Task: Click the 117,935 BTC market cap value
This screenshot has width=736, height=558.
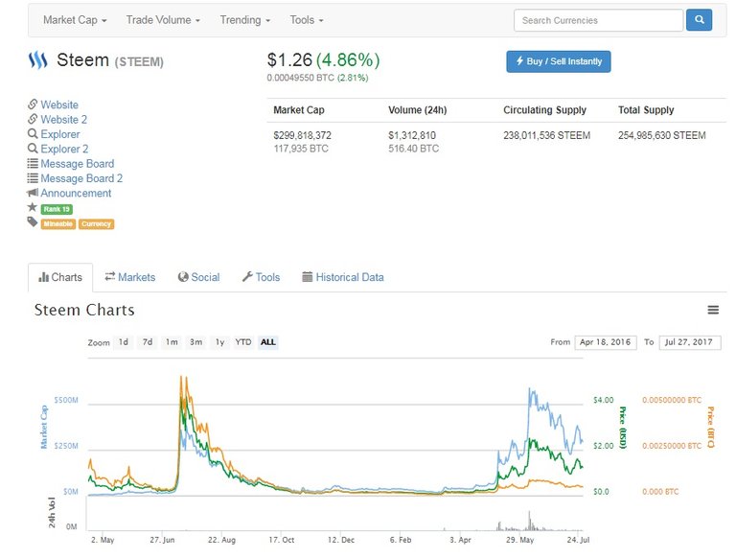Action: point(301,149)
